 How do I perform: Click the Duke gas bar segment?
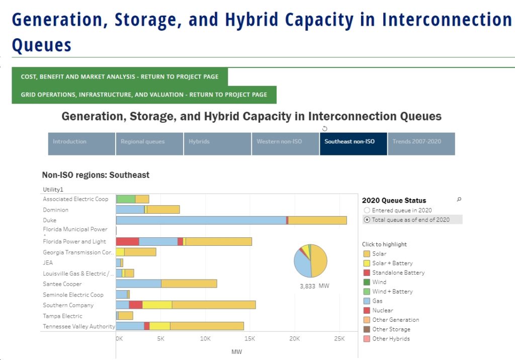pyautogui.click(x=201, y=220)
